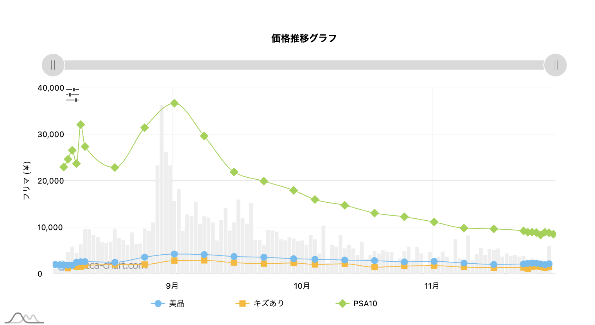The image size is (595, 325).
Task: Select the PSA10 peak diamond near 9月
Action: [x=174, y=103]
